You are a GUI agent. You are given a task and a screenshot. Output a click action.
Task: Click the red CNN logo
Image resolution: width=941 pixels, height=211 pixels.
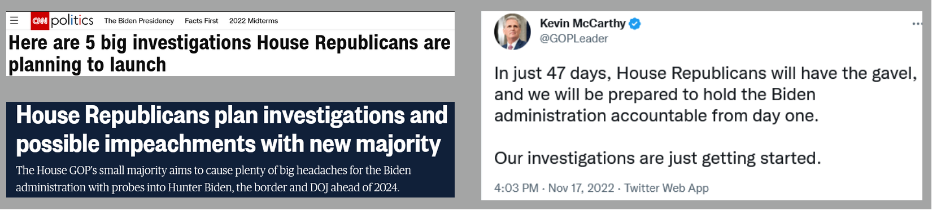[40, 21]
